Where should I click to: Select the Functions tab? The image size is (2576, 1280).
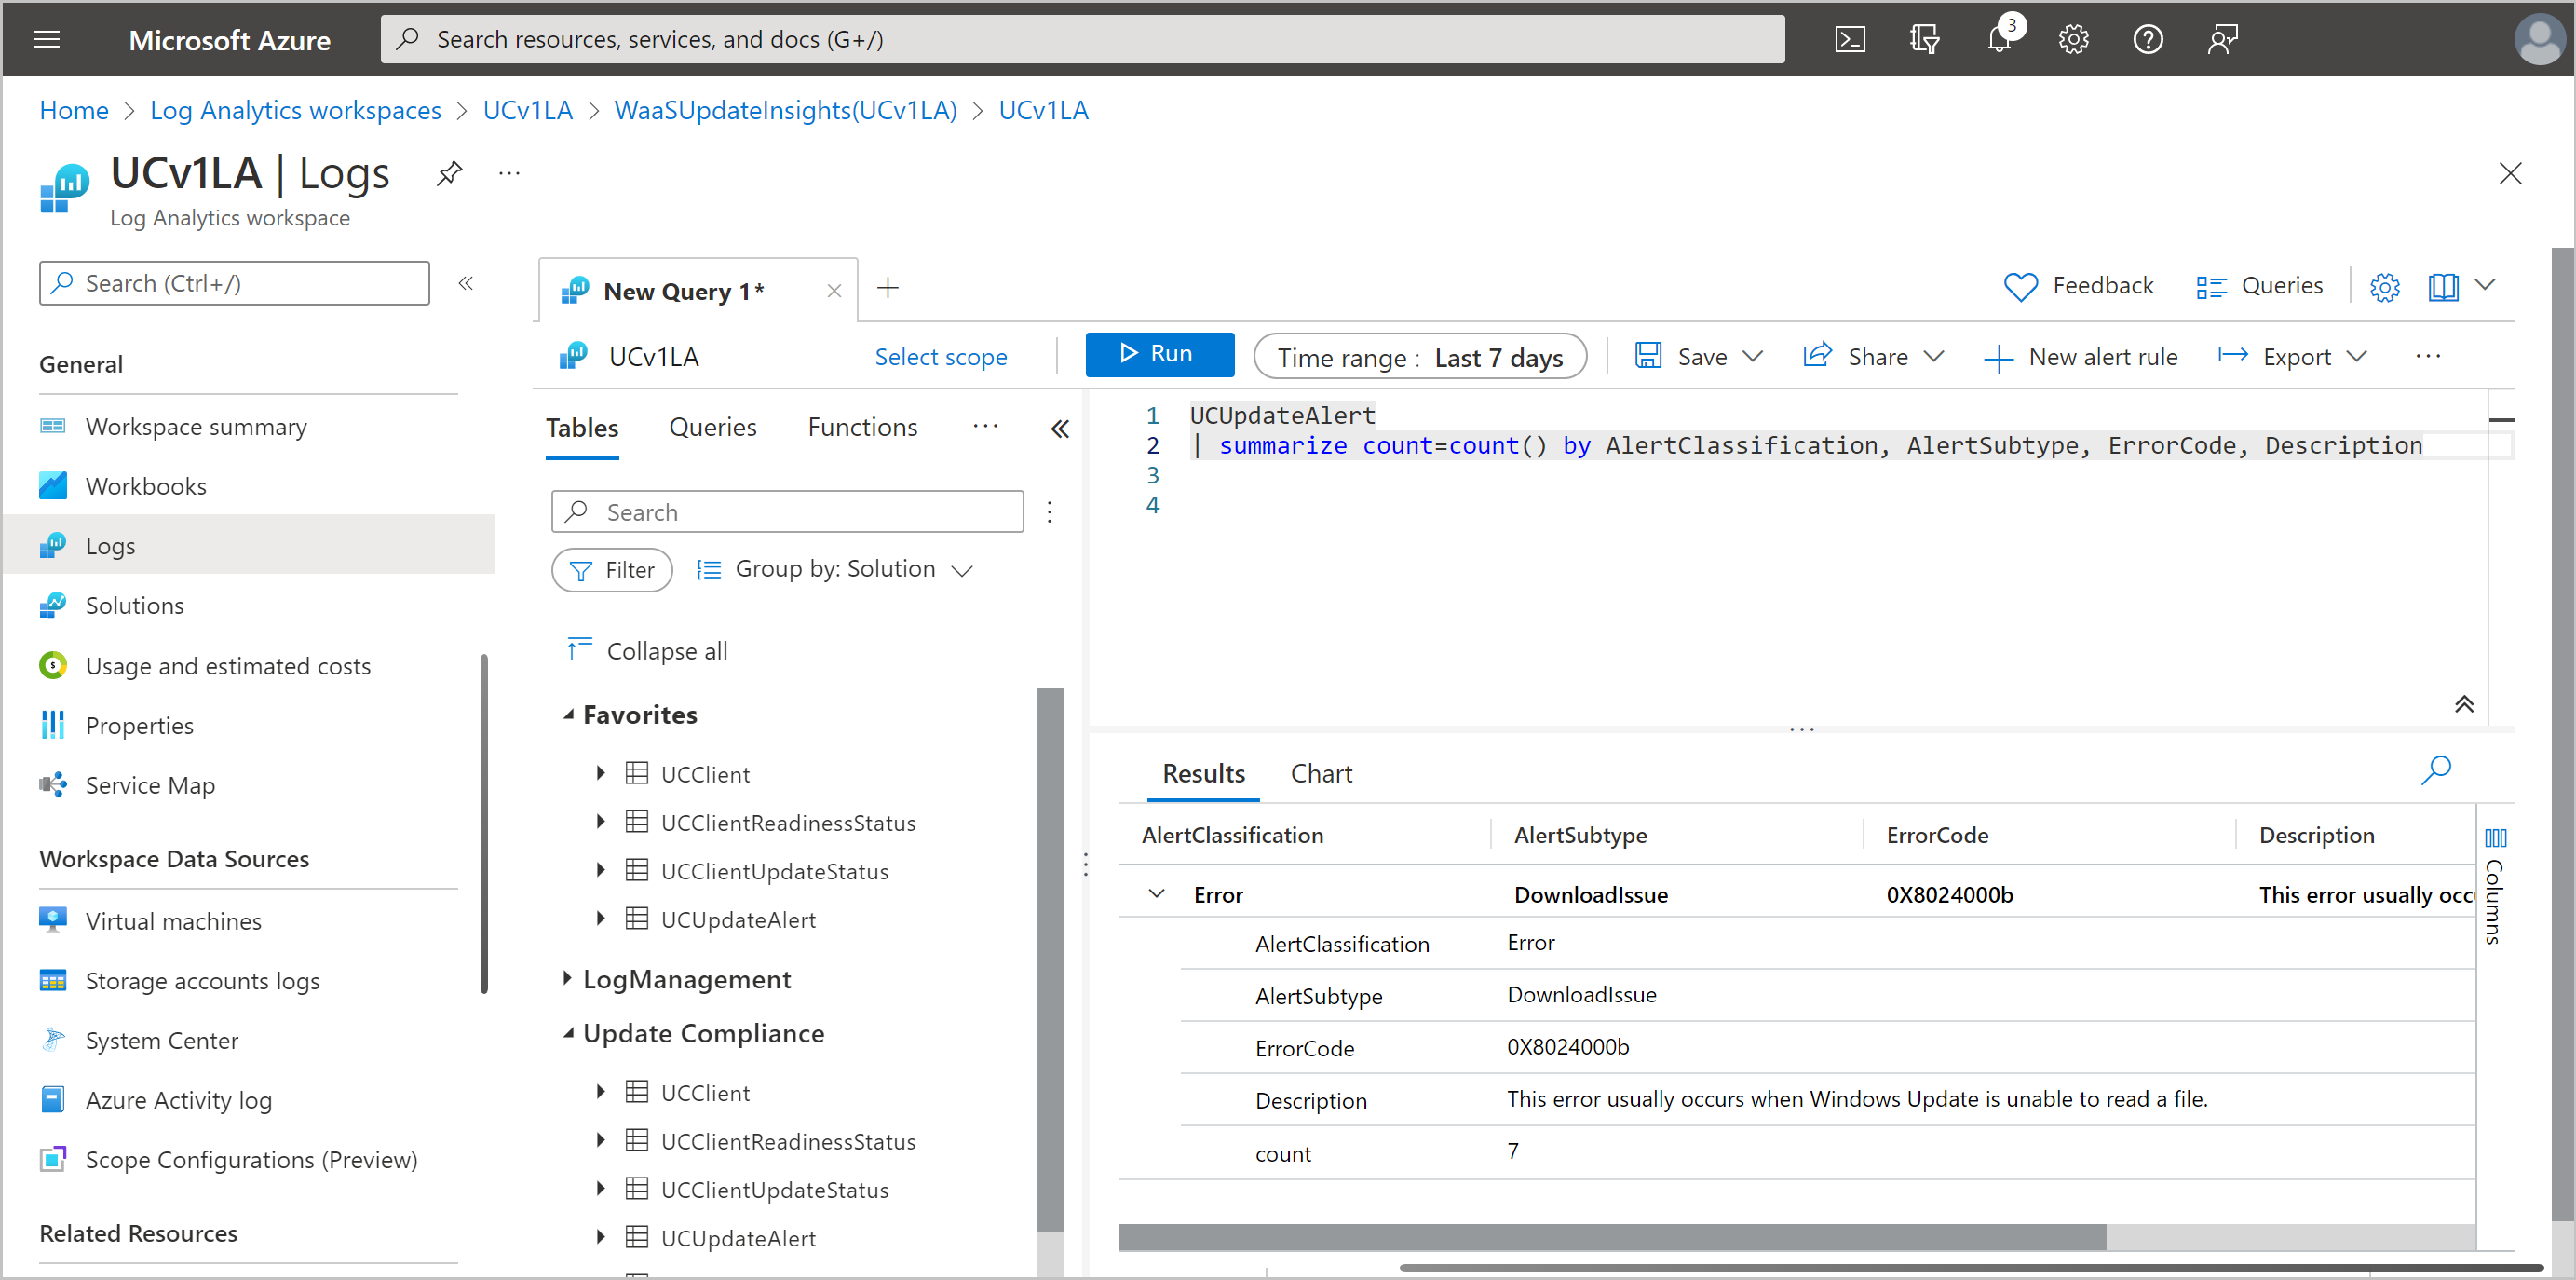862,427
